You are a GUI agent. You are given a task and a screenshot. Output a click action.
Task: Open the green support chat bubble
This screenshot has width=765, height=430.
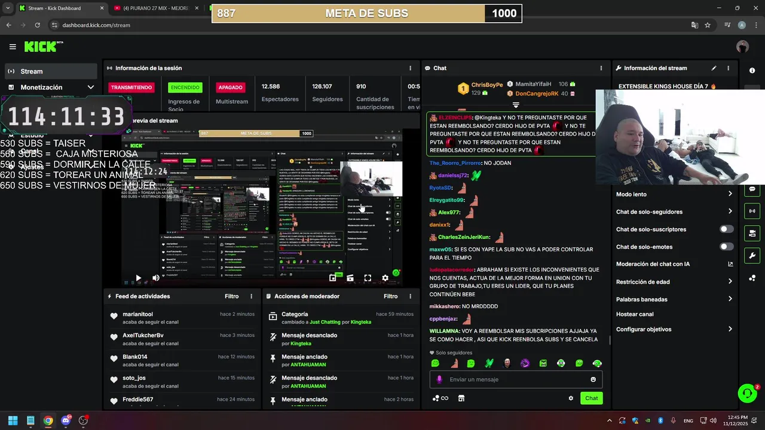point(747,393)
